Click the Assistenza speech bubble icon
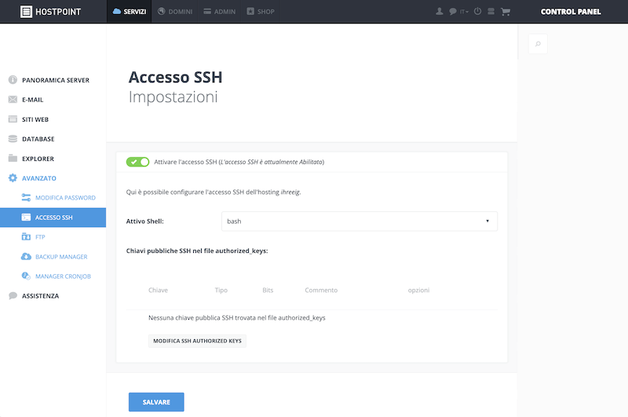The image size is (628, 417). (13, 295)
